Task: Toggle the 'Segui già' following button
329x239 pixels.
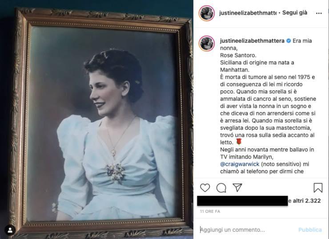Action: click(295, 12)
